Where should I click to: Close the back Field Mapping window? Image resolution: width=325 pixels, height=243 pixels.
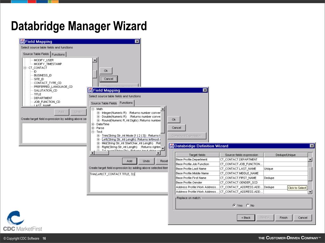(x=137, y=41)
